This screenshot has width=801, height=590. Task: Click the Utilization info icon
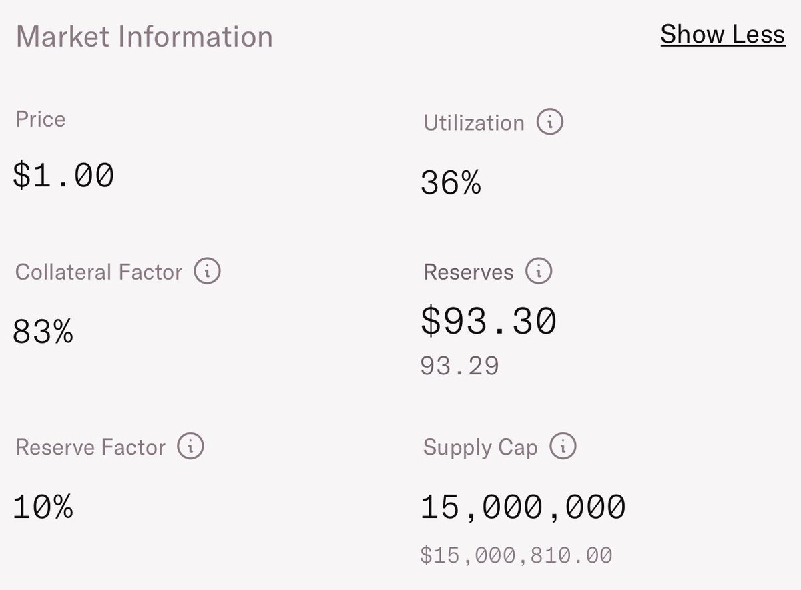[550, 123]
